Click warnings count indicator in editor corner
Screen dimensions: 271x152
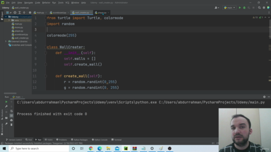coord(255,17)
